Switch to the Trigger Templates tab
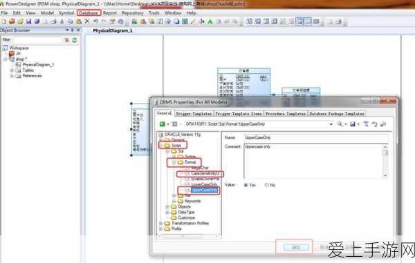415x263 pixels. [x=194, y=114]
